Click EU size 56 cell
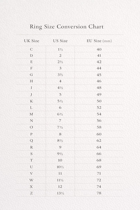The image size is (140, 210). [99, 120]
